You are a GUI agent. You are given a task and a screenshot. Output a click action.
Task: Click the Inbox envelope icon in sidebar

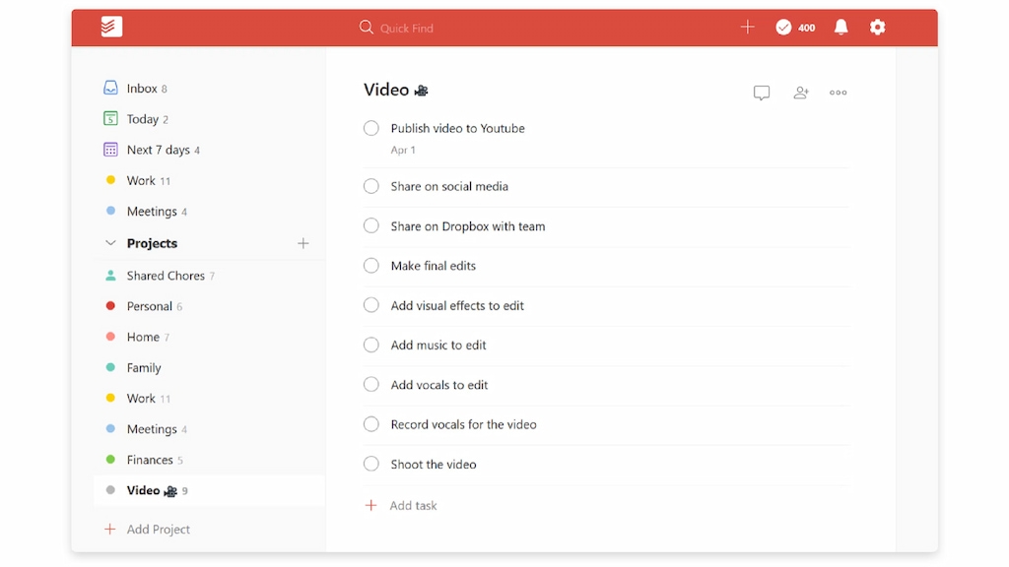coord(110,88)
